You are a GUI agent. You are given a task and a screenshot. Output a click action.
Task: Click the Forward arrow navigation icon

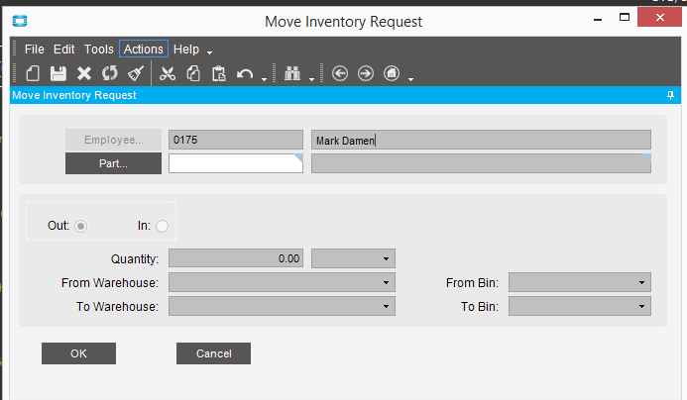point(366,73)
